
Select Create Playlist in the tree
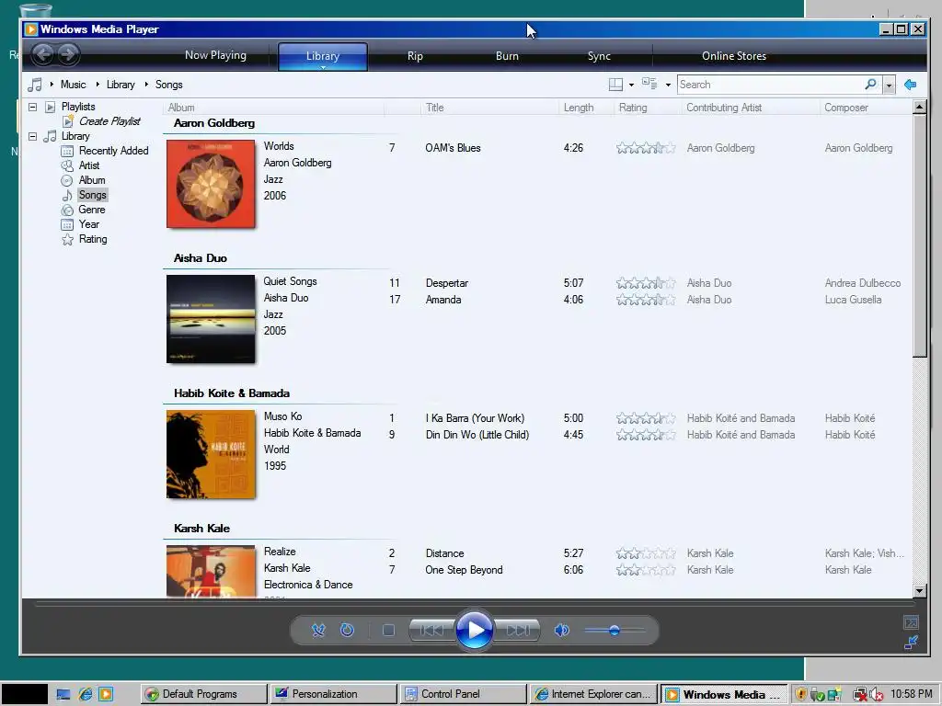109,121
